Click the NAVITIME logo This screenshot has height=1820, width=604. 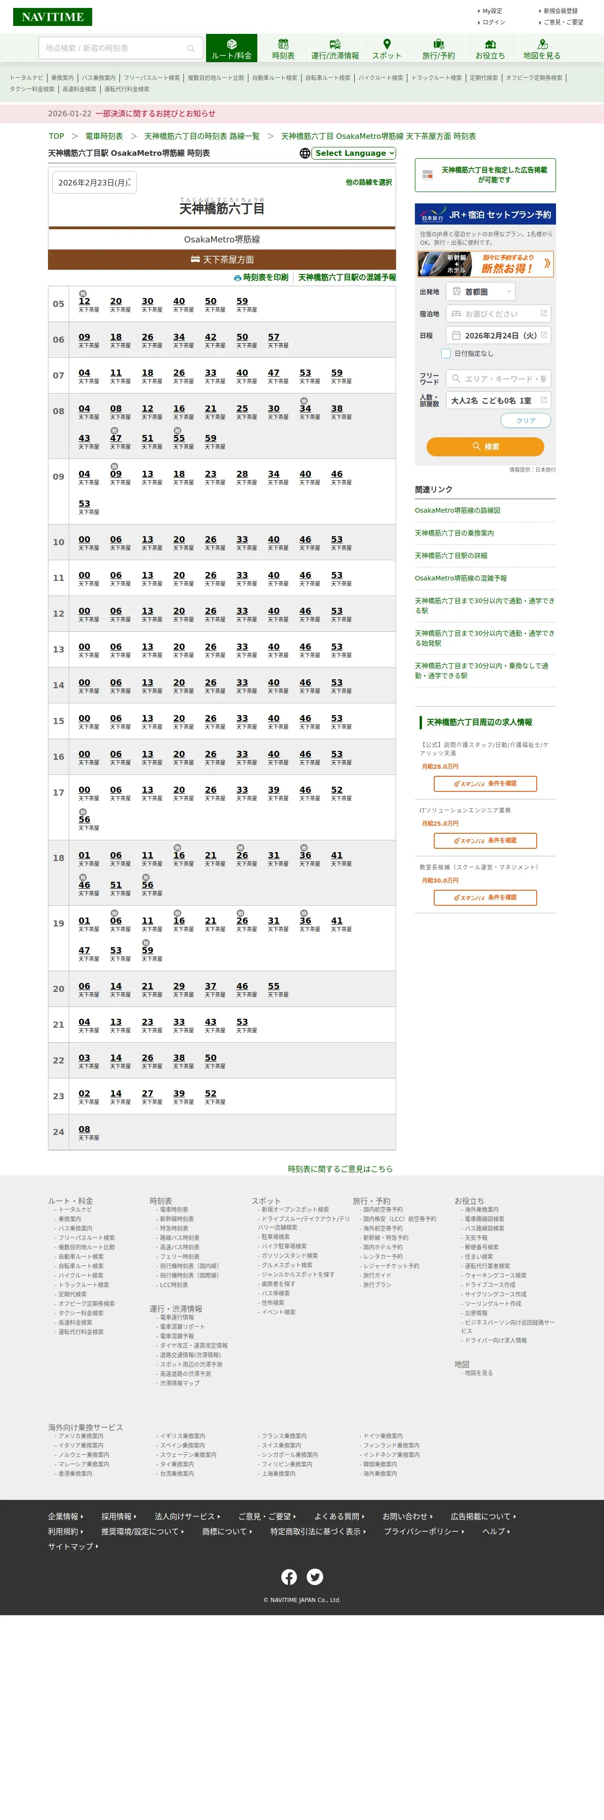coord(52,17)
